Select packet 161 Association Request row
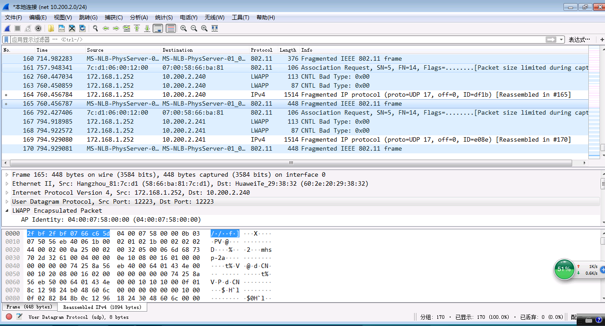605x326 pixels. click(x=295, y=67)
